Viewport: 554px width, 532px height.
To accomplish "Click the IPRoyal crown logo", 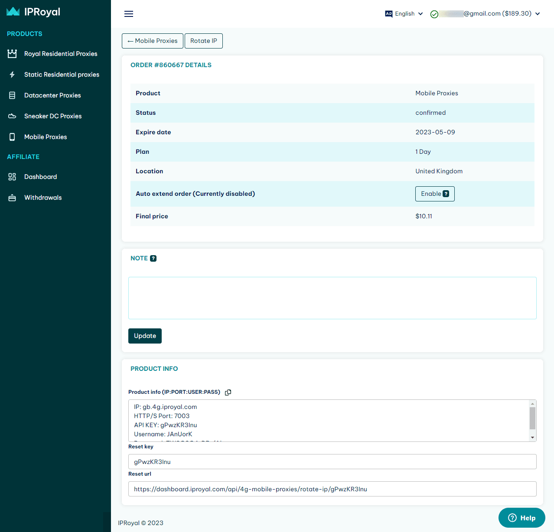I will click(13, 12).
